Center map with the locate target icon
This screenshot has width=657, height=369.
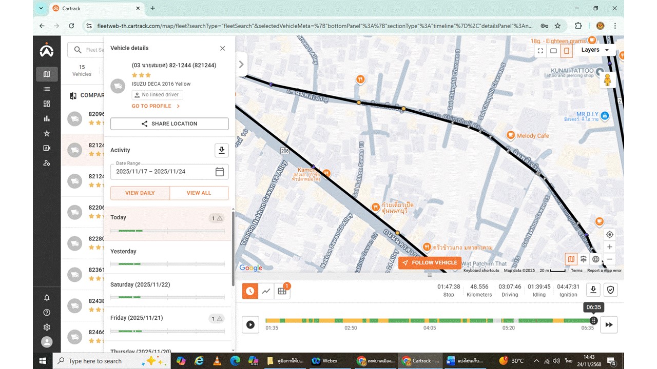click(x=609, y=235)
